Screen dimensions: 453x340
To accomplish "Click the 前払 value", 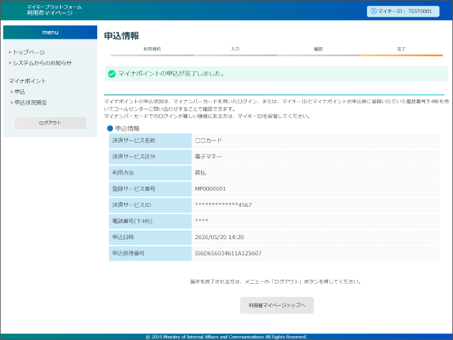I will pyautogui.click(x=200, y=173).
